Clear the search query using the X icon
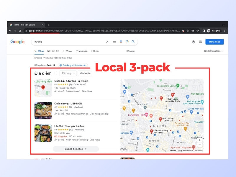Screen dimensions: 236x177 [107, 42]
